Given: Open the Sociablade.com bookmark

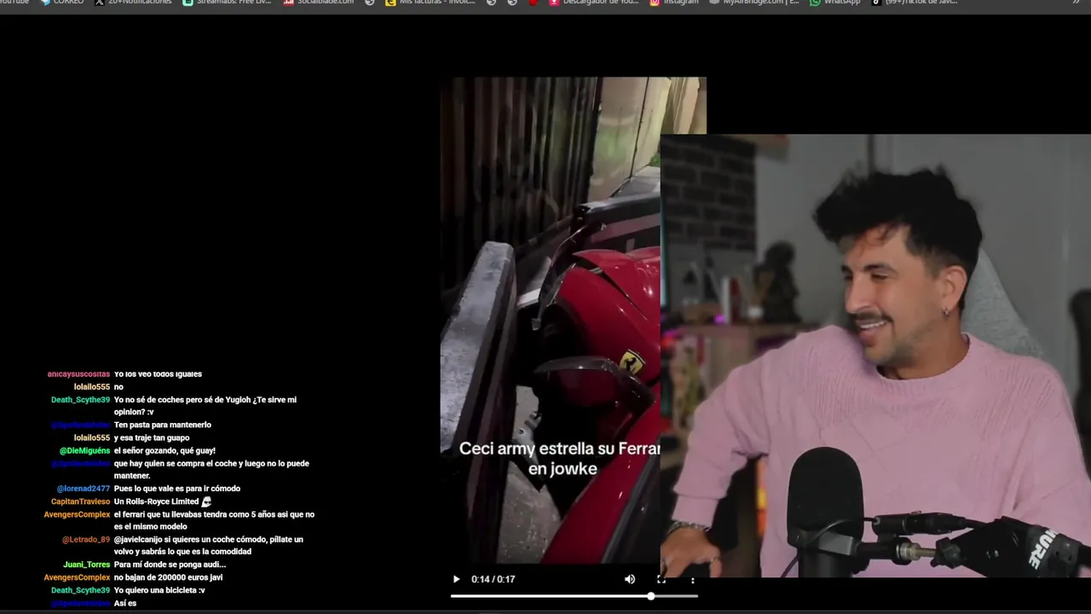Looking at the screenshot, I should [319, 3].
